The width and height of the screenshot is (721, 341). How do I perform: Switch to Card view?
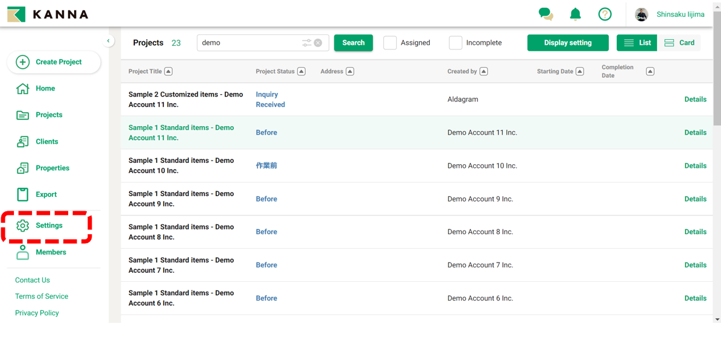click(x=679, y=43)
